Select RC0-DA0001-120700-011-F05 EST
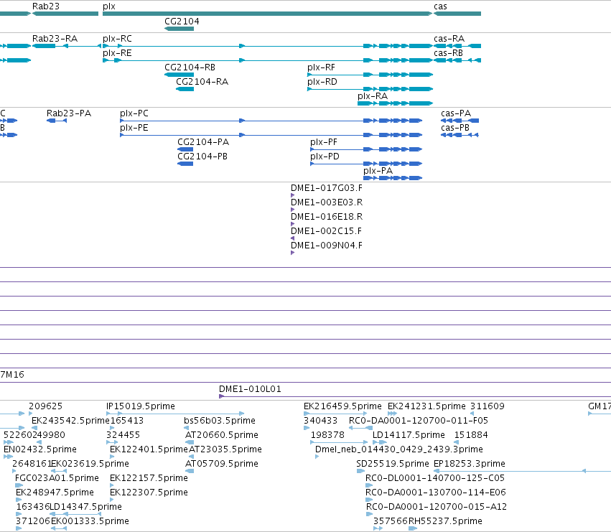Image resolution: width=611 pixels, height=532 pixels. click(x=360, y=428)
